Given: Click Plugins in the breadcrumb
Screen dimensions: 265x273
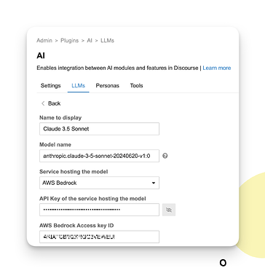Looking at the screenshot, I should 70,41.
